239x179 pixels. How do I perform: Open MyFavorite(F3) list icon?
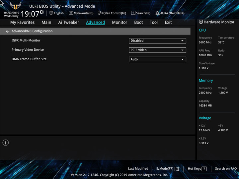click(71, 13)
